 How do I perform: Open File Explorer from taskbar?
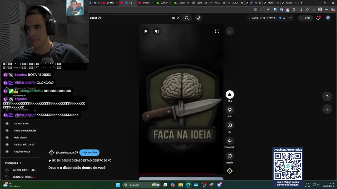tap(181, 185)
